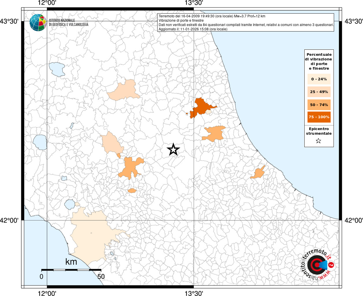Click the 'Aggiornato il: 11-01-2026' line
Image resolution: width=363 pixels, height=296 pixels.
click(193, 29)
